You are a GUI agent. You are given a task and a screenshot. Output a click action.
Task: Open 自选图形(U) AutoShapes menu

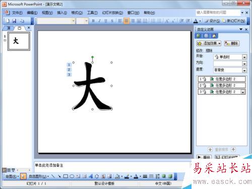pyautogui.click(x=39, y=176)
